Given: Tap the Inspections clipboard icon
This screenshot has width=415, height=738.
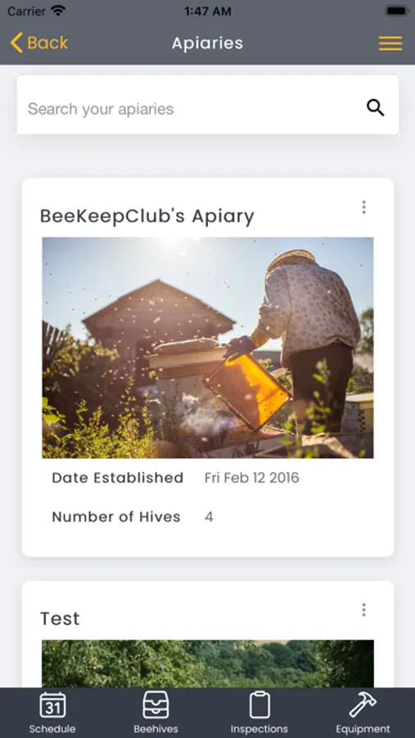Looking at the screenshot, I should coord(259,704).
